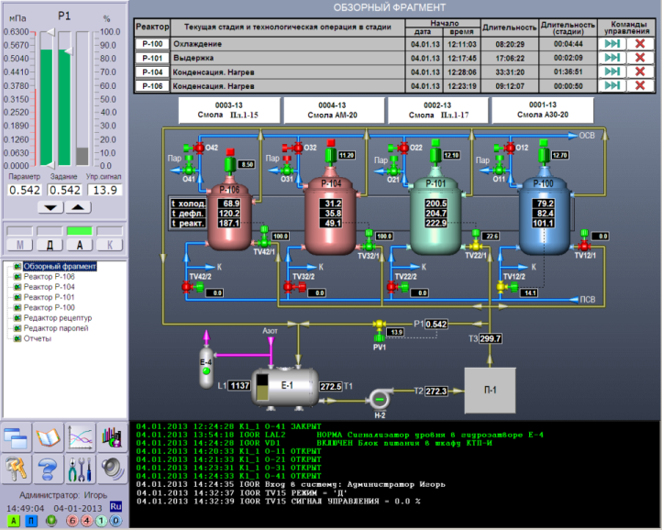This screenshot has height=530, width=662.
Task: Open Редактор рецептур in the tree
Action: tap(58, 318)
